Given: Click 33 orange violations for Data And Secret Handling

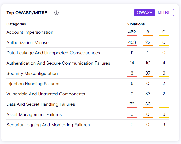Looking at the screenshot, I should click(x=148, y=104).
